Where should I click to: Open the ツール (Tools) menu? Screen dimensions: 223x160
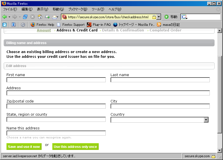click(98, 9)
